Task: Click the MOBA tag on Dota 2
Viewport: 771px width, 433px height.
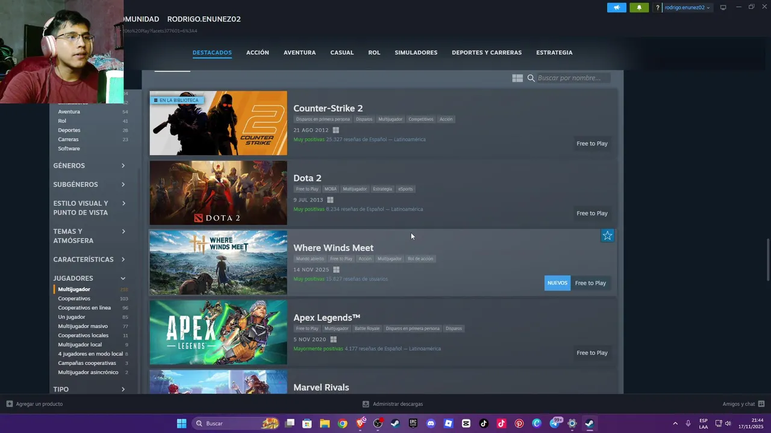Action: click(331, 189)
